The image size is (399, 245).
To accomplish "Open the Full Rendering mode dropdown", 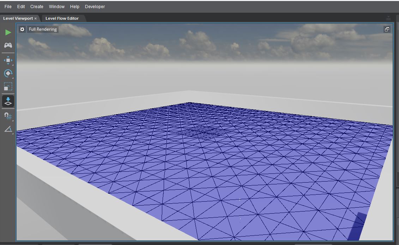I will coord(43,29).
